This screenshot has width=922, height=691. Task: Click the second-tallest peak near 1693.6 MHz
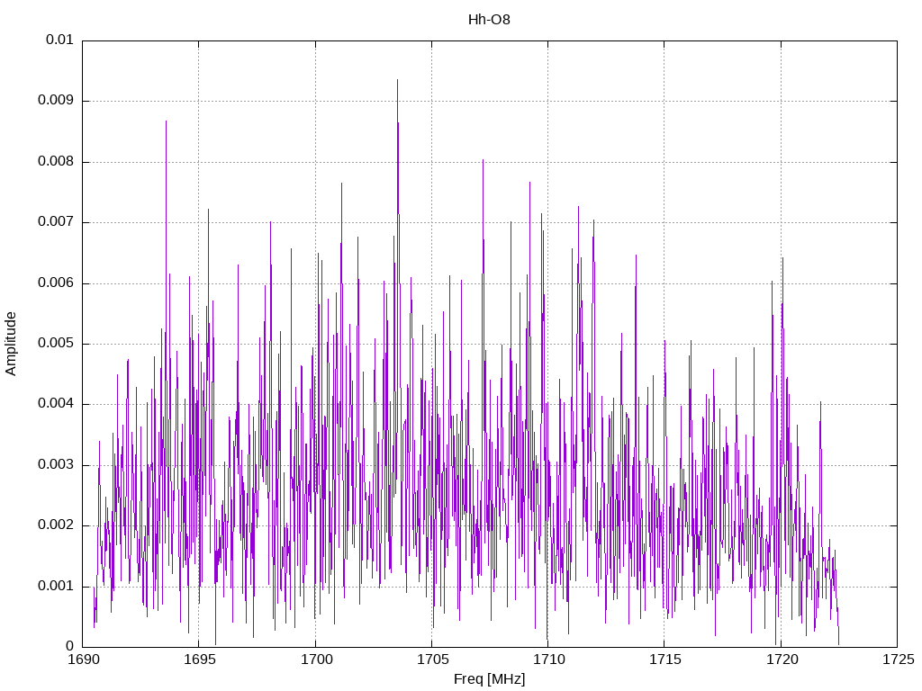click(166, 121)
